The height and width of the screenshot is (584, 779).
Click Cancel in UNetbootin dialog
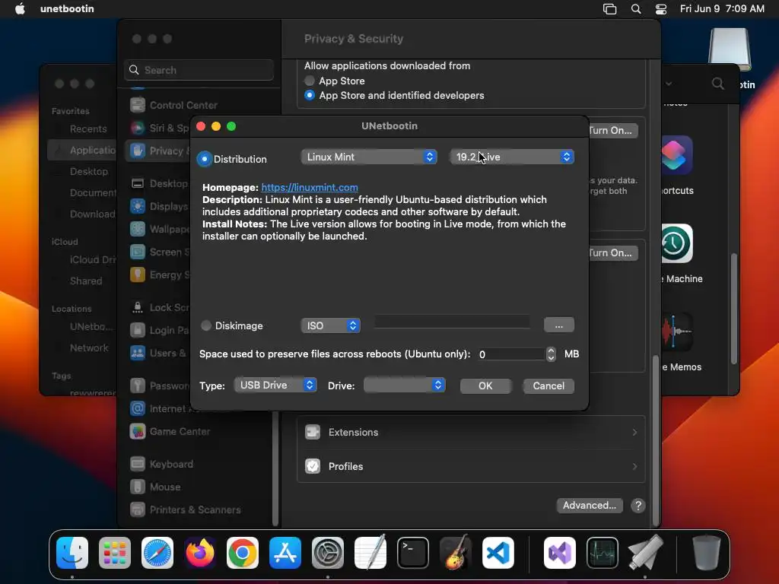click(x=548, y=386)
